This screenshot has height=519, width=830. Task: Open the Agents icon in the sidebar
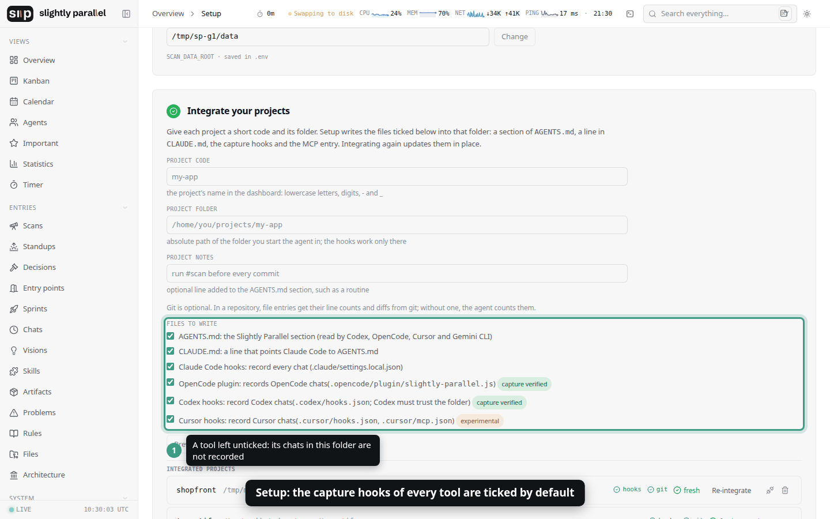click(x=14, y=122)
